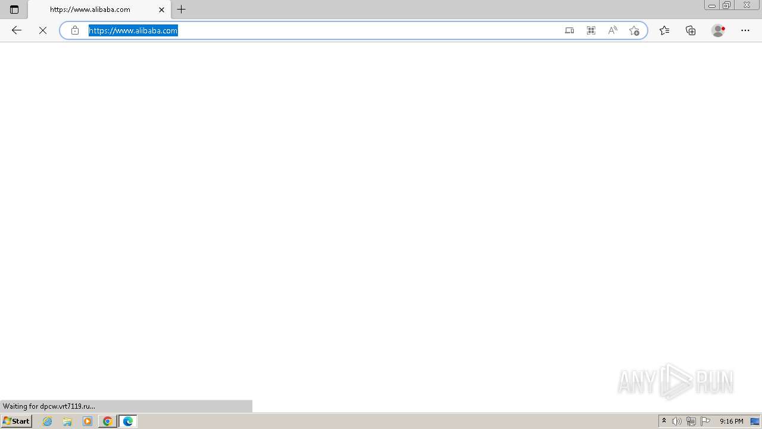Add this page to favorites
This screenshot has height=429, width=762.
pos(634,30)
